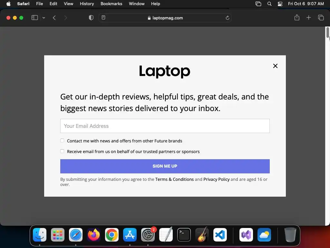Open the Privacy Policy link
This screenshot has width=330, height=248.
pos(216,179)
